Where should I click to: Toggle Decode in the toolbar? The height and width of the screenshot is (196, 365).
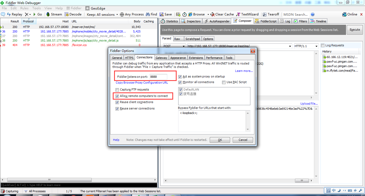(73, 14)
